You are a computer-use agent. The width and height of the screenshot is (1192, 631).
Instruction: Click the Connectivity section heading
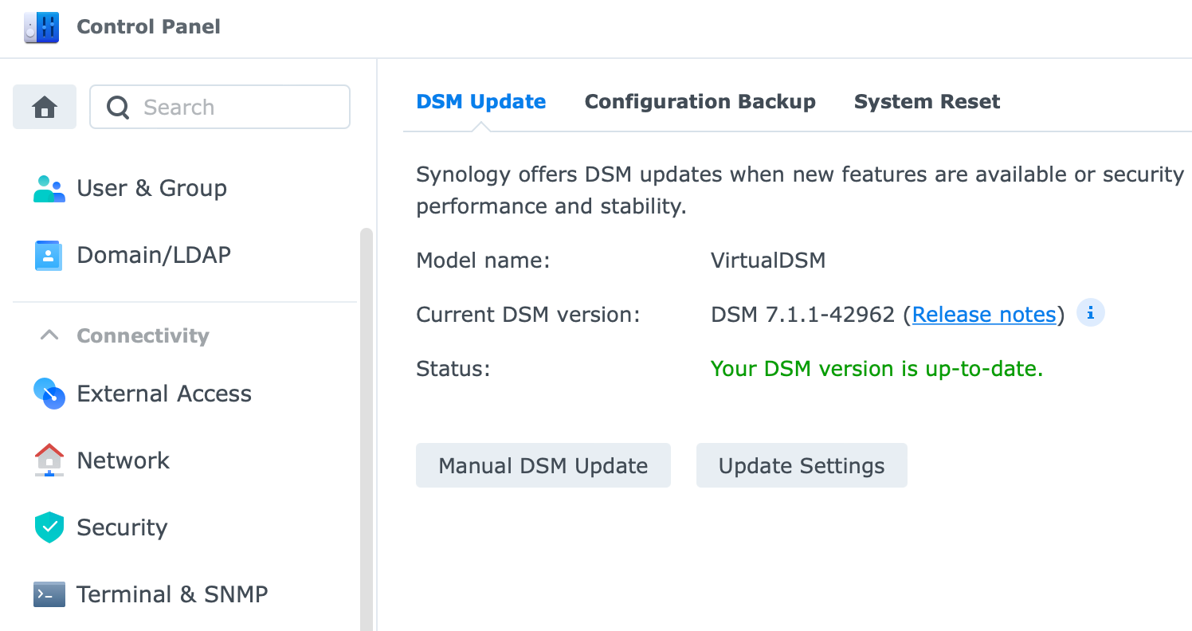[143, 335]
